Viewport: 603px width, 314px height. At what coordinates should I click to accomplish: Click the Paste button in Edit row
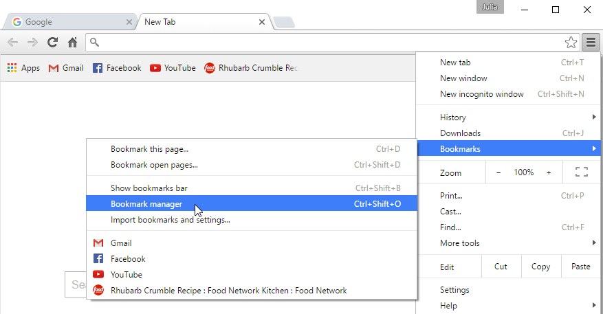pos(581,267)
